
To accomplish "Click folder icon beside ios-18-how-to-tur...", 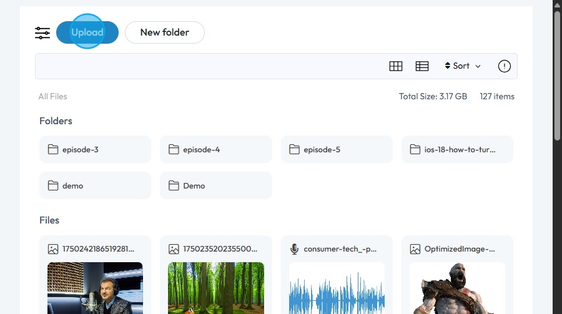I will point(415,149).
